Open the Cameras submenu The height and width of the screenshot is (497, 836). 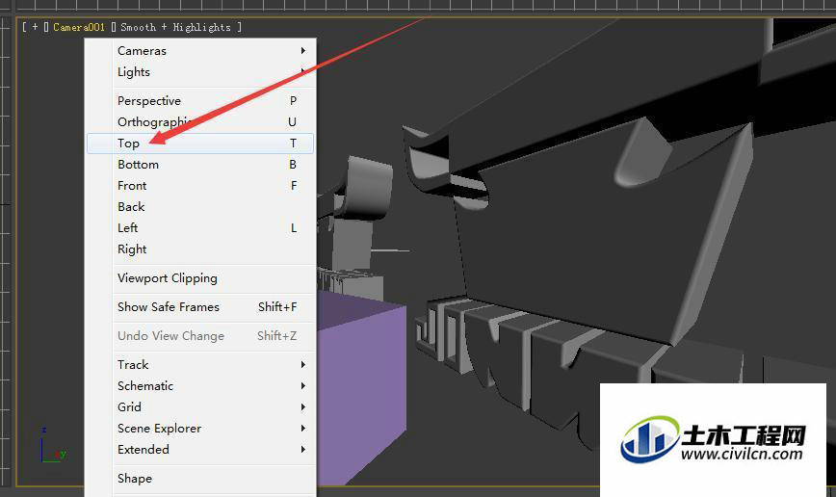pyautogui.click(x=200, y=51)
